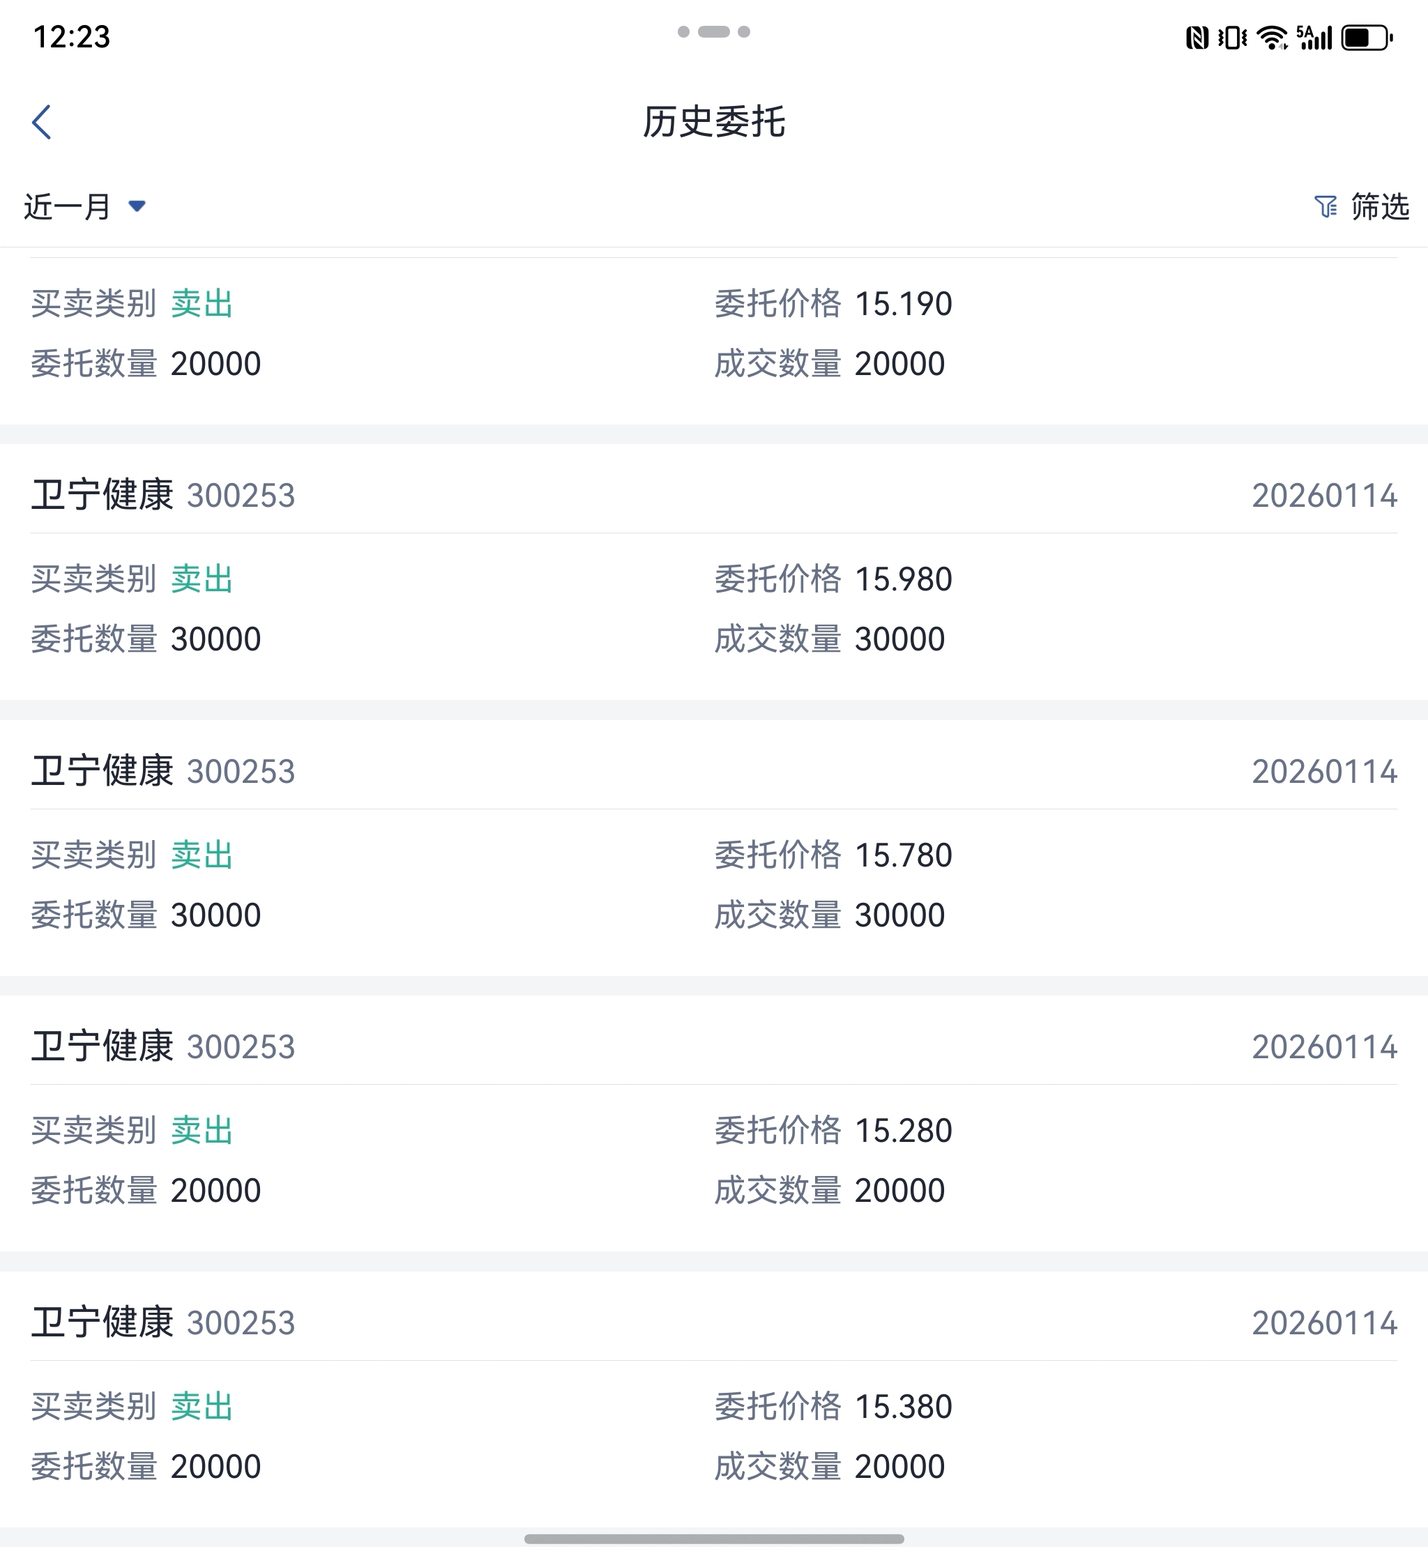Screen dimensions: 1428x1556
Task: Tap the battery status icon
Action: coord(1367,37)
